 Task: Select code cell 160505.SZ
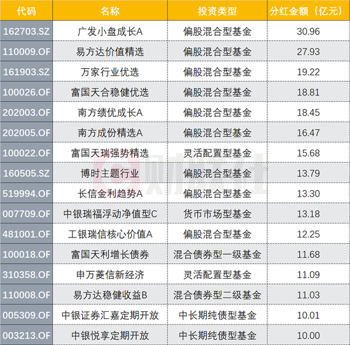[x=26, y=173]
